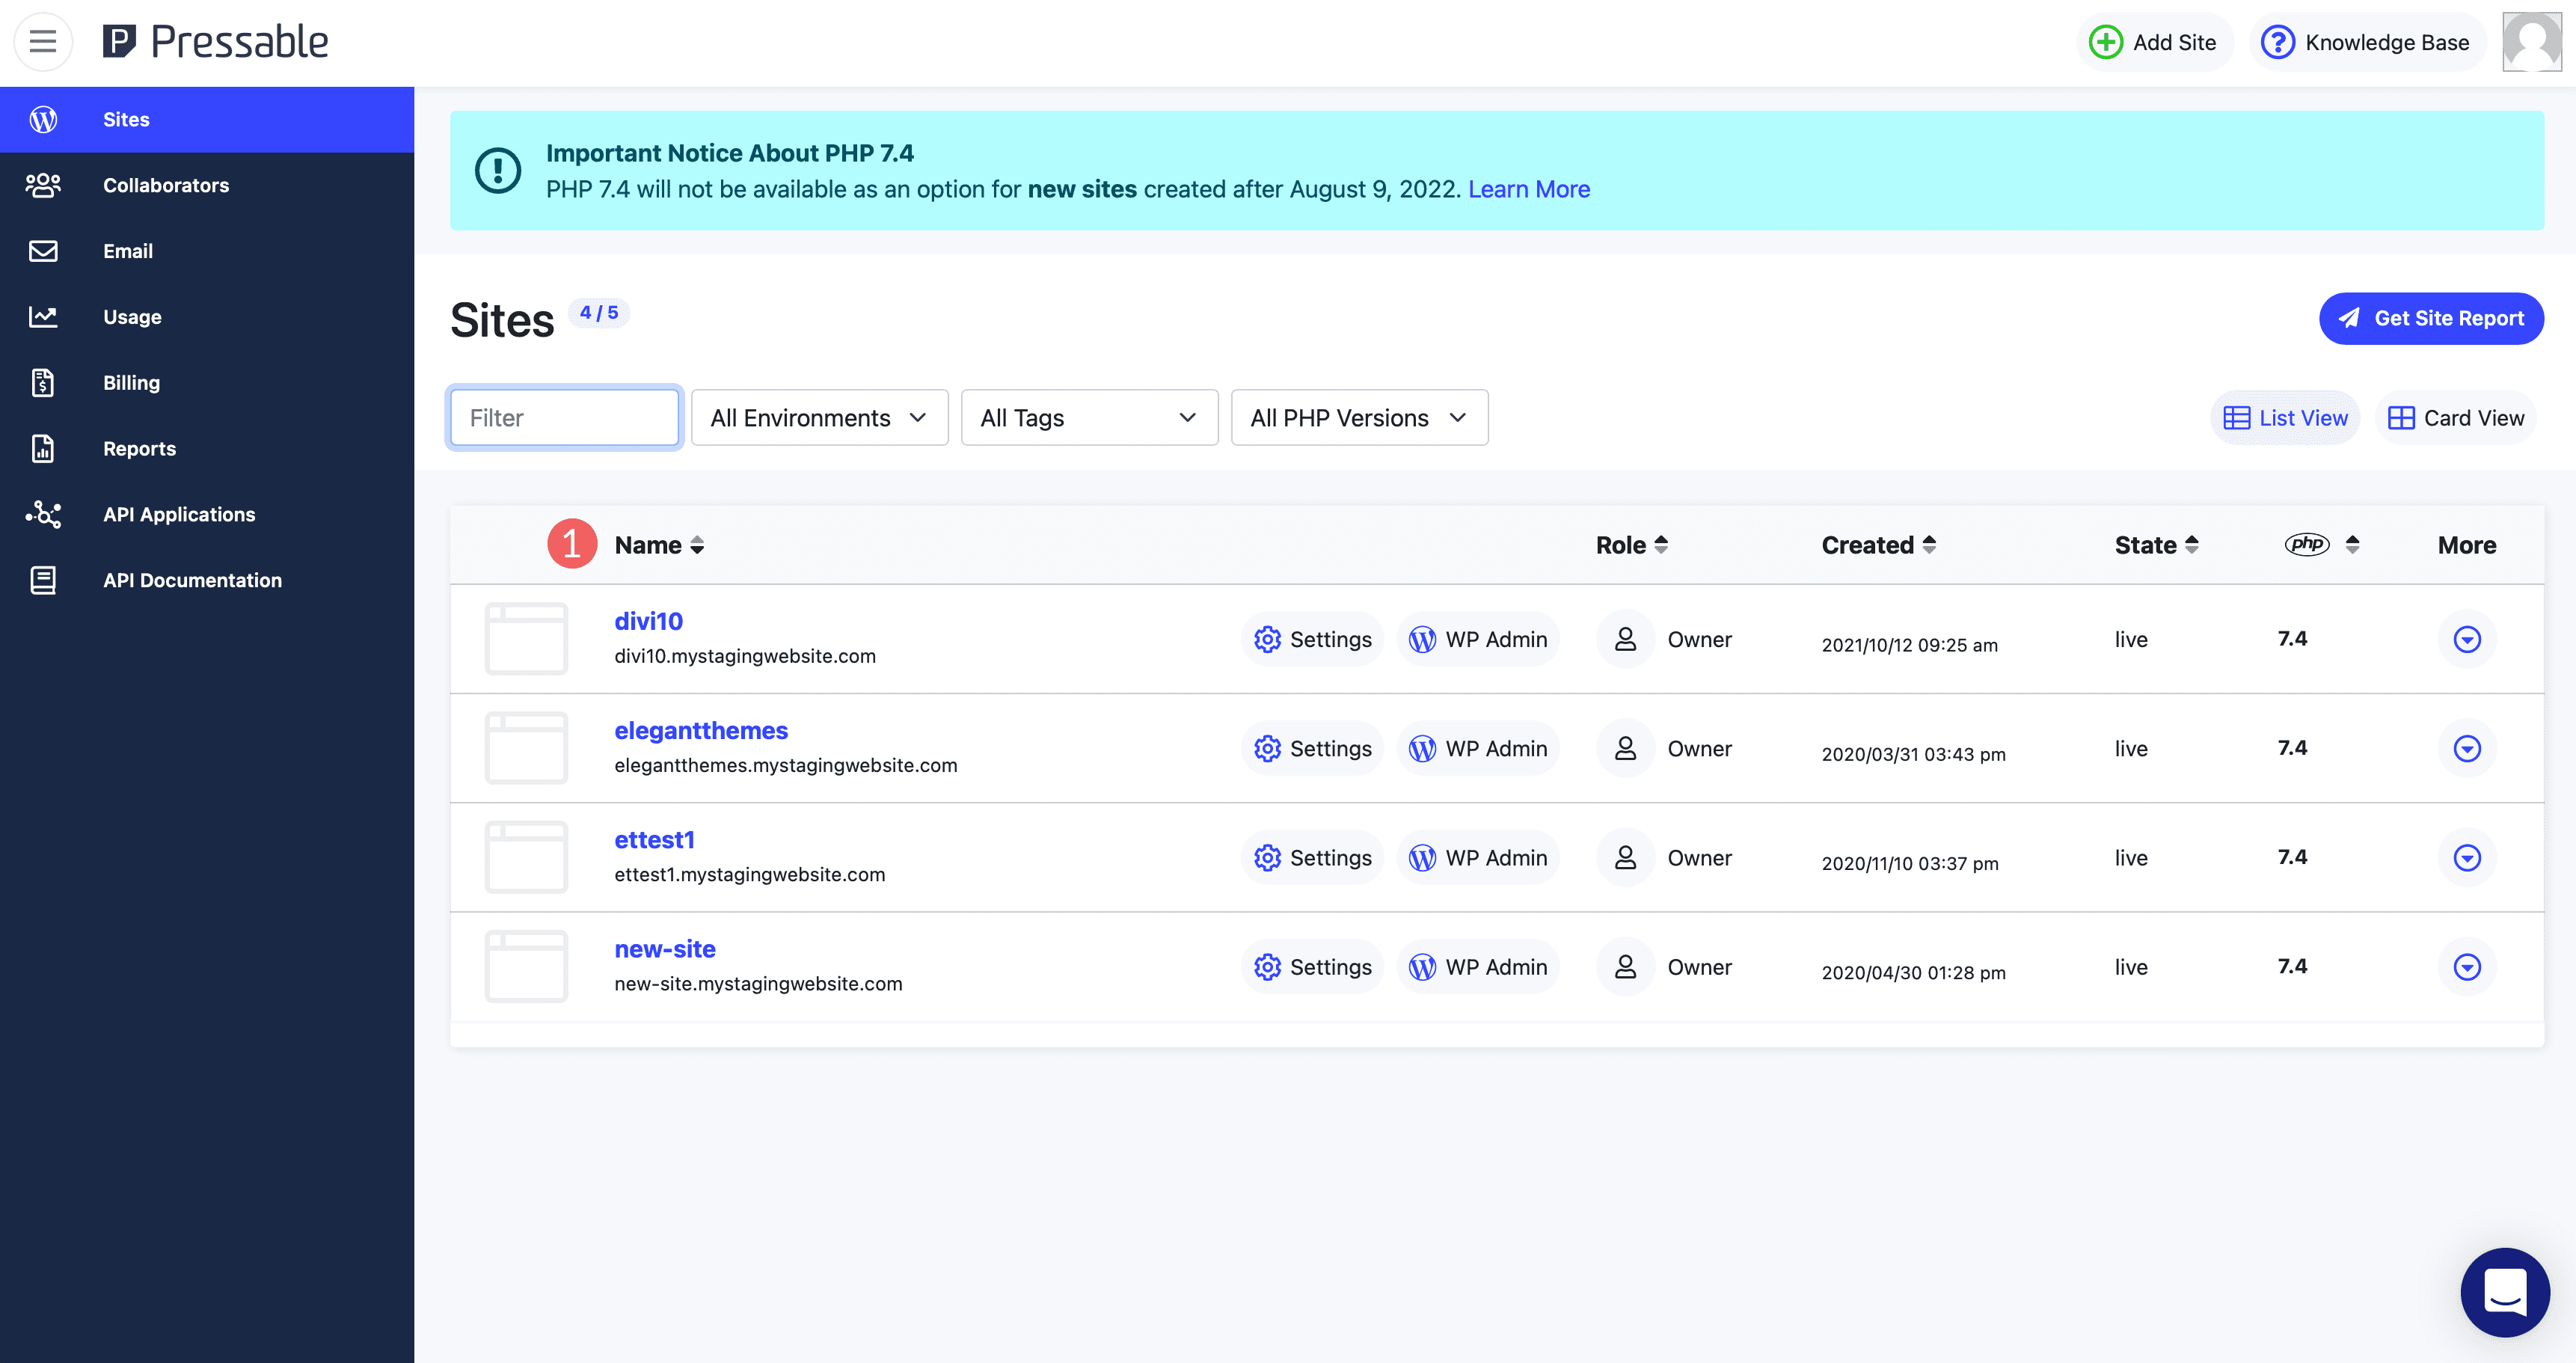Click the Filter input field
Viewport: 2576px width, 1363px height.
(x=564, y=417)
